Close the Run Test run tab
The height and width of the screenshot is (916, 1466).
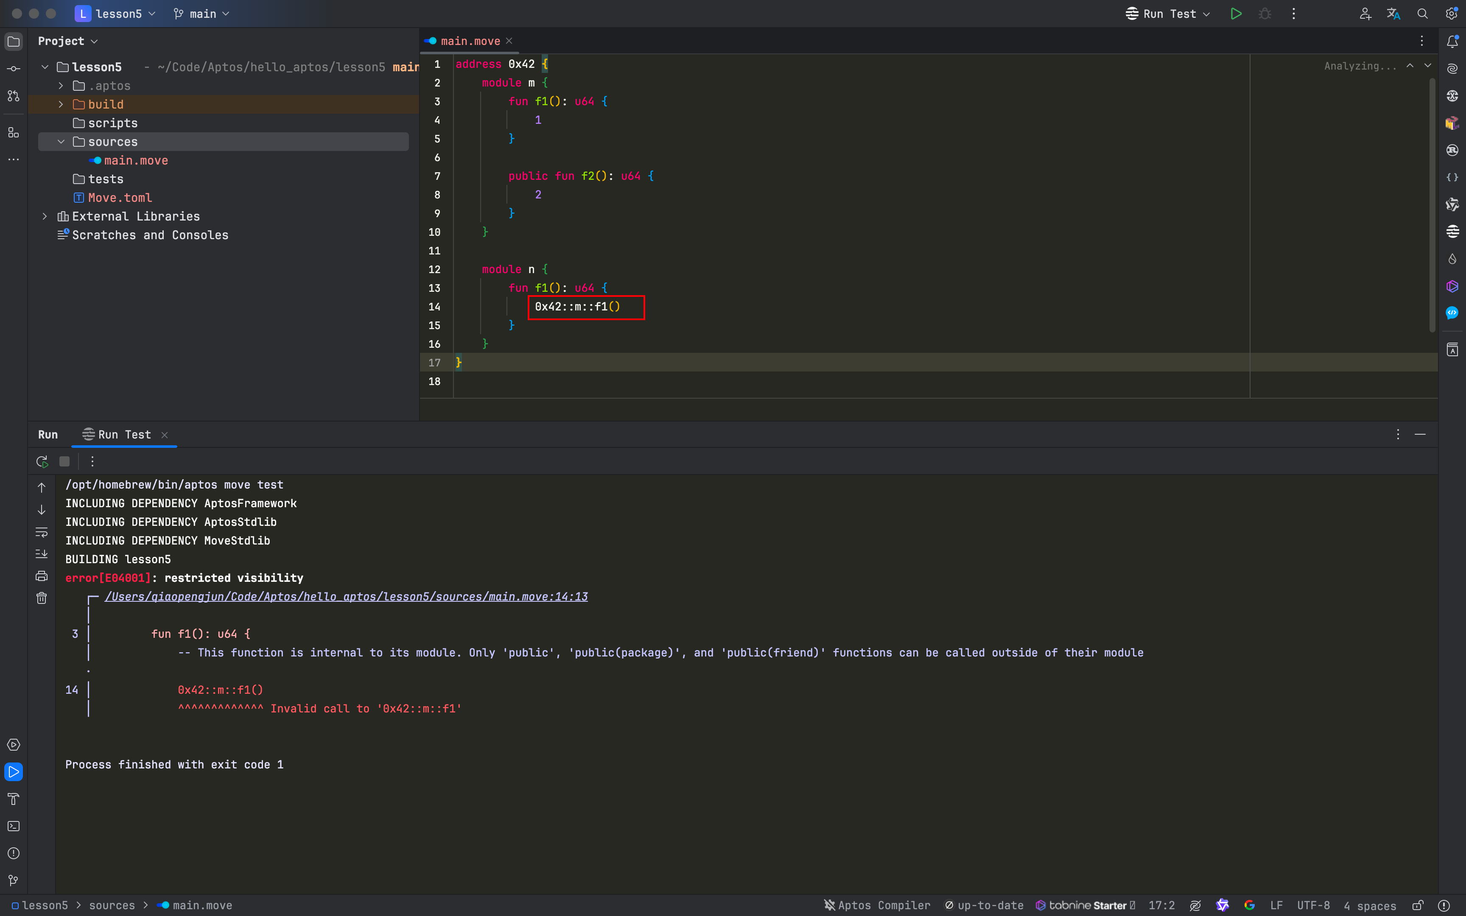click(164, 435)
